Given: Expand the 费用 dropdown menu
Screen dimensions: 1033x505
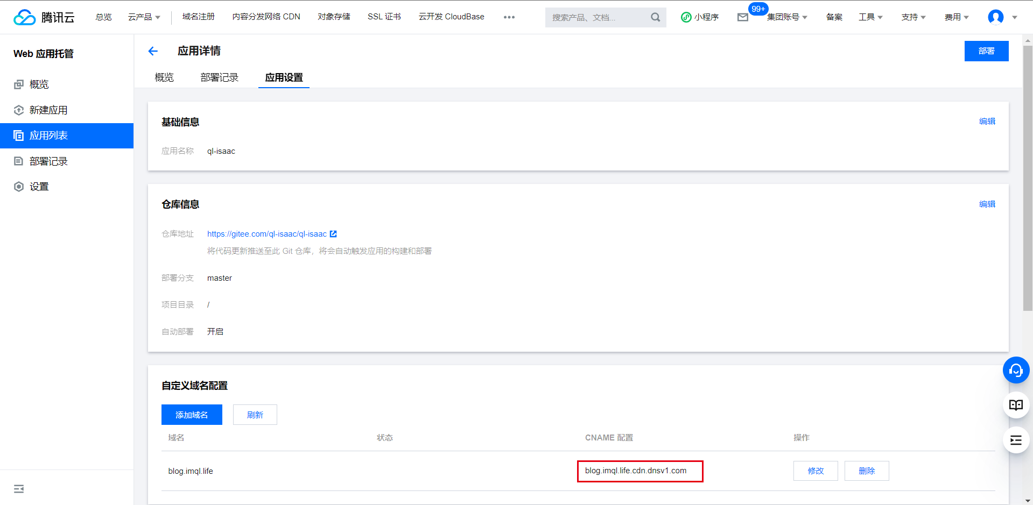Looking at the screenshot, I should [956, 17].
